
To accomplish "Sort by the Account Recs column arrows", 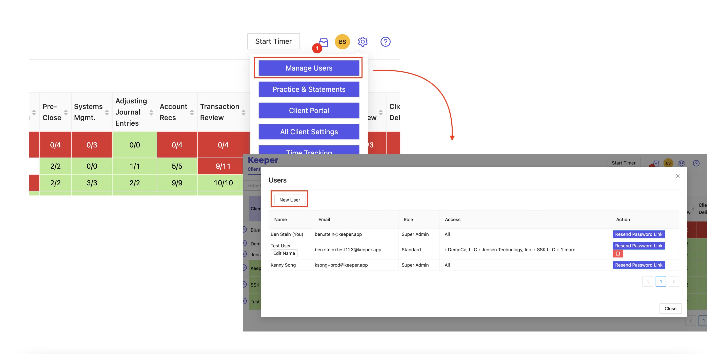I will click(192, 112).
